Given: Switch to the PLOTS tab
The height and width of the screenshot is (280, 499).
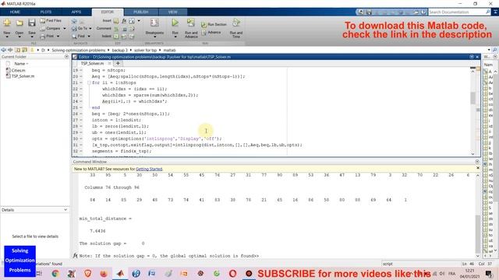Looking at the screenshot, I should coord(45,12).
